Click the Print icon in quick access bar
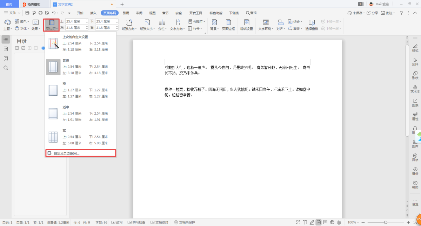 point(41,13)
